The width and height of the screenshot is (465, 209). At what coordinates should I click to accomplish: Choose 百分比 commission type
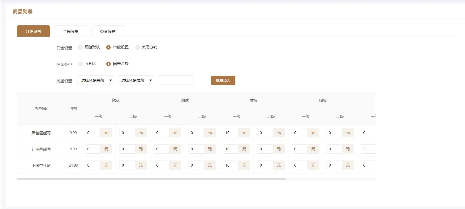point(80,64)
